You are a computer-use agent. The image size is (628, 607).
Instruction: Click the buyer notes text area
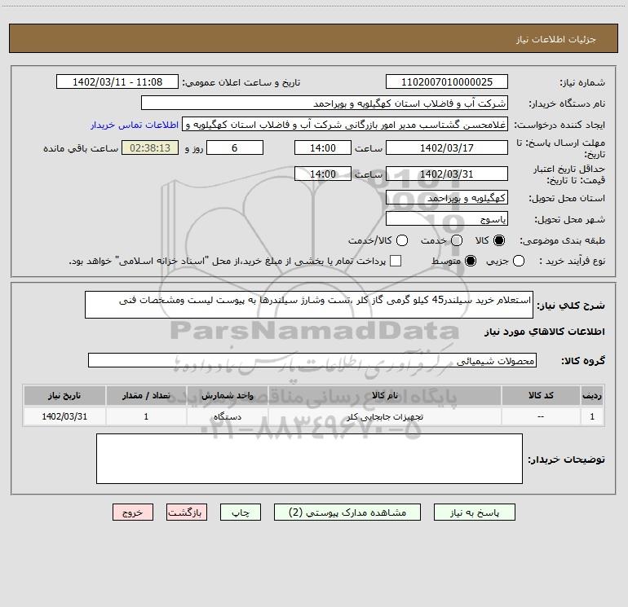tap(309, 459)
